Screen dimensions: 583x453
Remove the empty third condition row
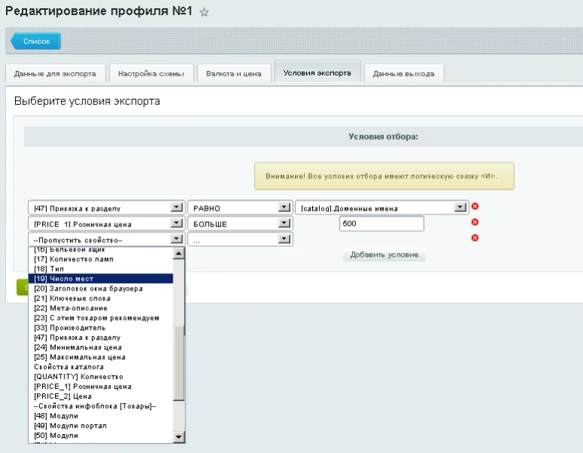coord(475,239)
